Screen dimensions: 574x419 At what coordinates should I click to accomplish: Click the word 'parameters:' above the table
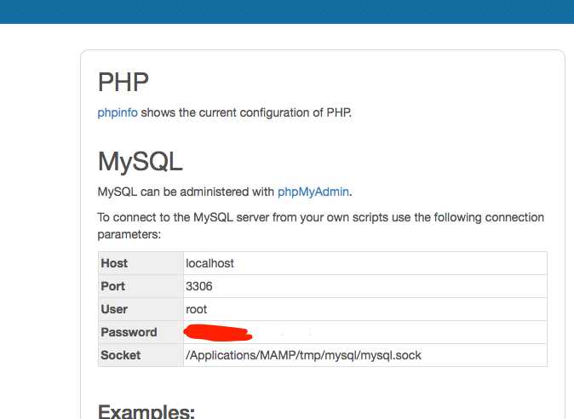129,234
